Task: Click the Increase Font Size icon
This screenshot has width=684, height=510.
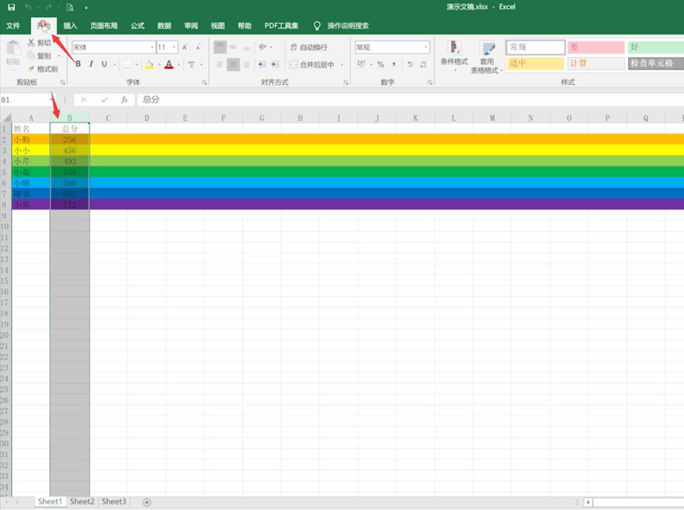Action: [x=185, y=47]
